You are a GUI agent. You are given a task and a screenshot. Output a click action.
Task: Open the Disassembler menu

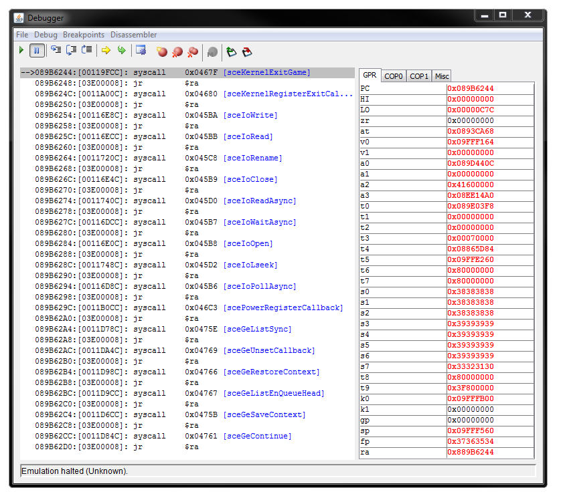tap(133, 35)
